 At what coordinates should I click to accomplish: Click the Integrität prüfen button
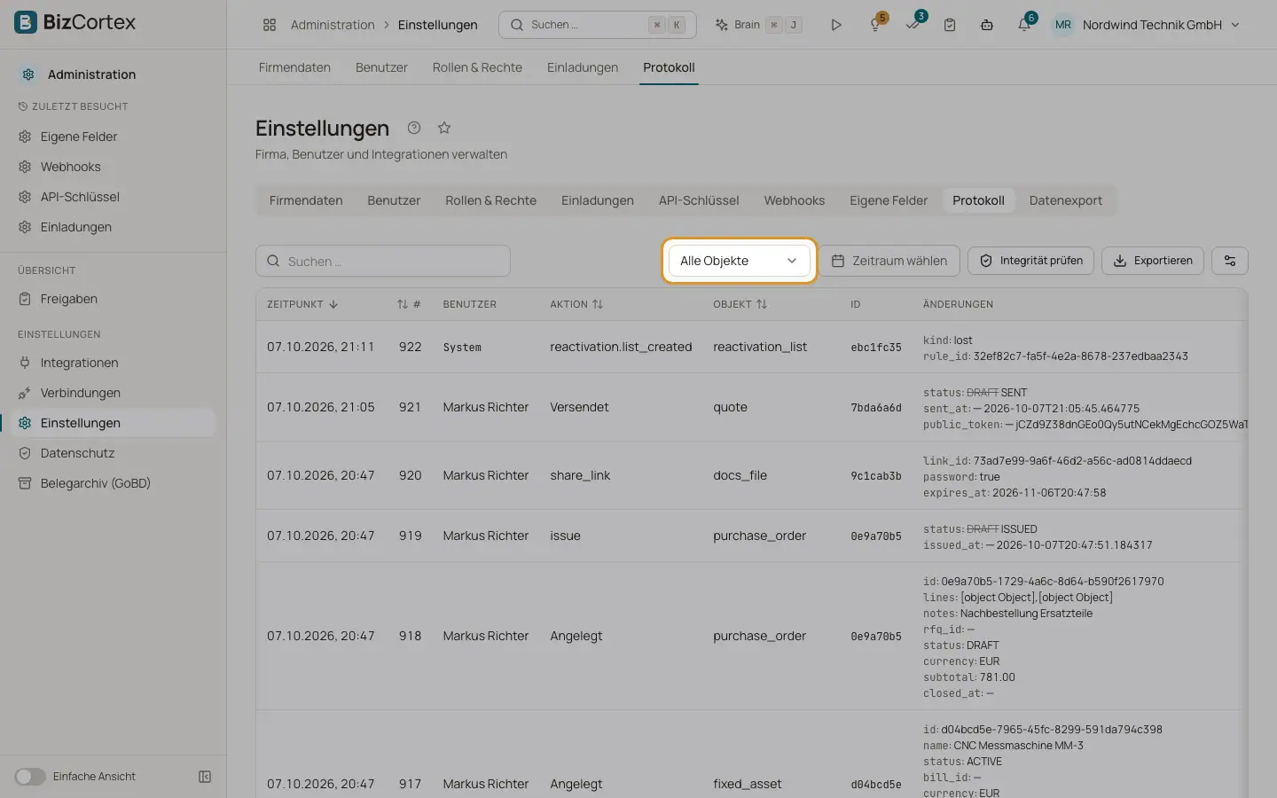1030,261
